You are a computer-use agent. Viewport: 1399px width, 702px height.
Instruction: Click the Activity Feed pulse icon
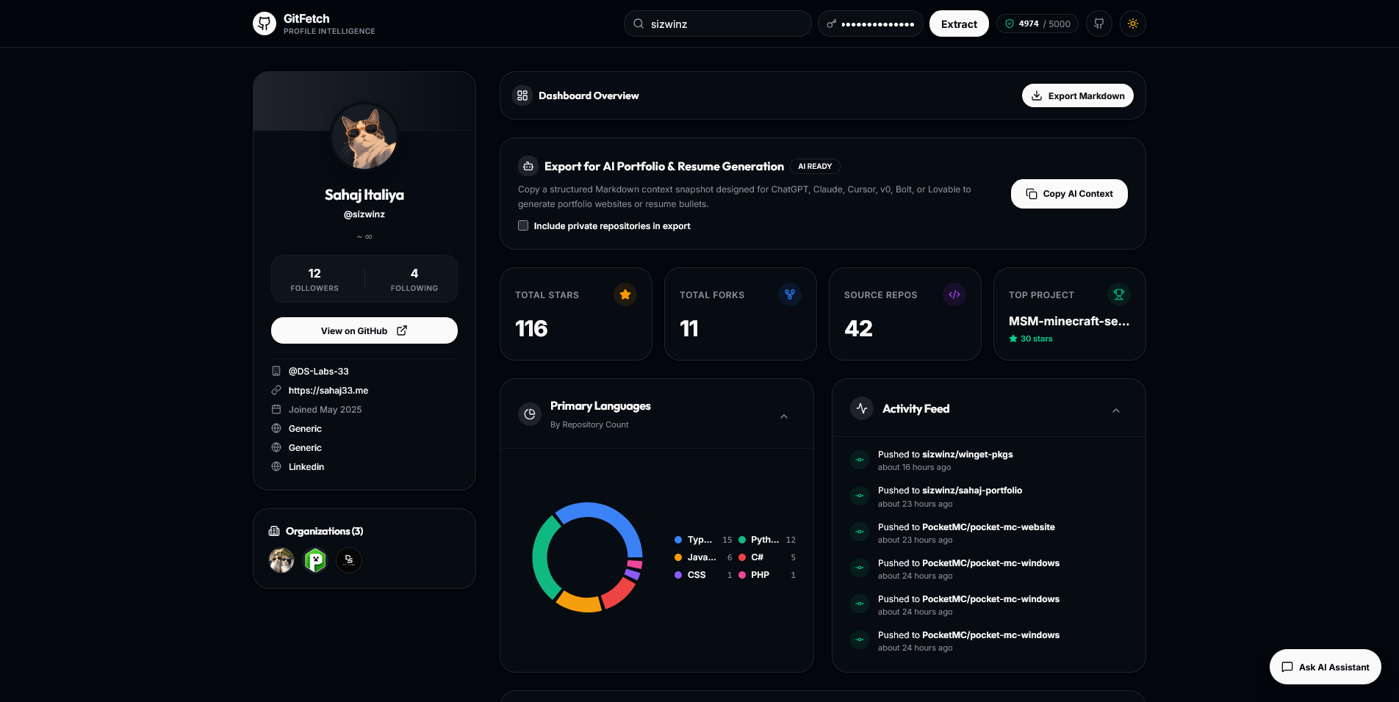click(x=862, y=408)
